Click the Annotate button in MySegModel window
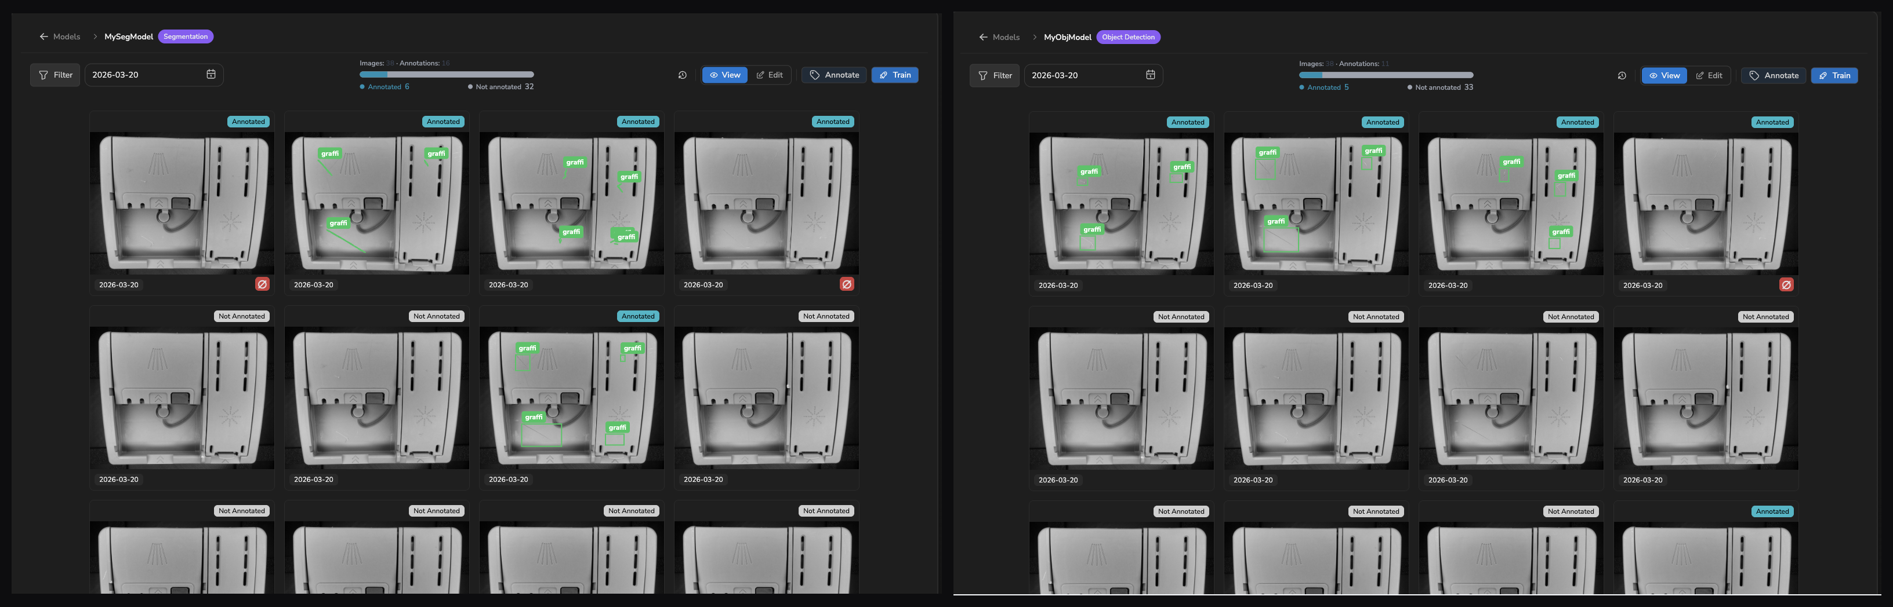The height and width of the screenshot is (607, 1893). tap(834, 75)
